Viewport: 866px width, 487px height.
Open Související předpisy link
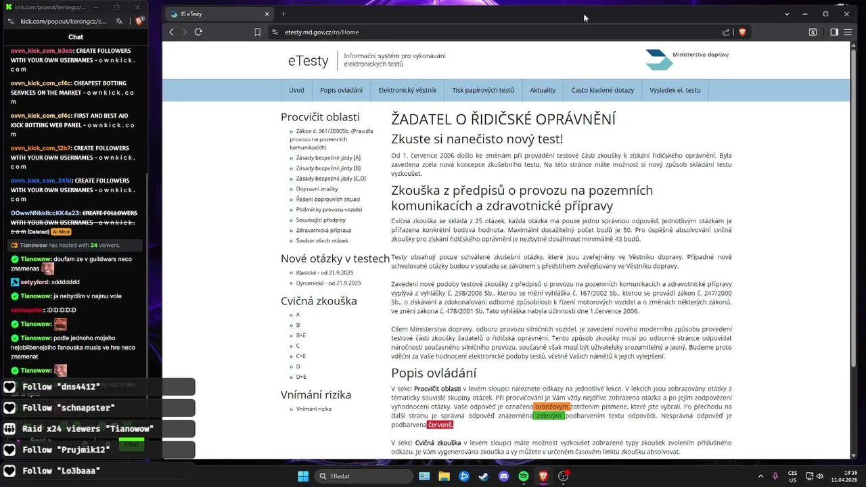(321, 220)
